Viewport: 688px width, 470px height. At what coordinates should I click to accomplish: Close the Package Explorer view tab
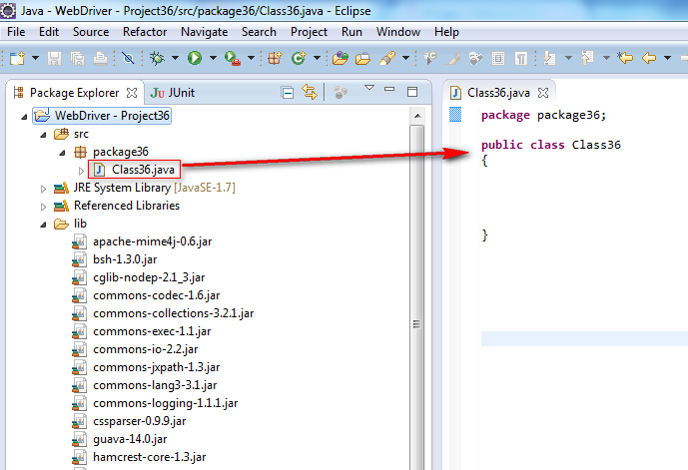(x=132, y=93)
